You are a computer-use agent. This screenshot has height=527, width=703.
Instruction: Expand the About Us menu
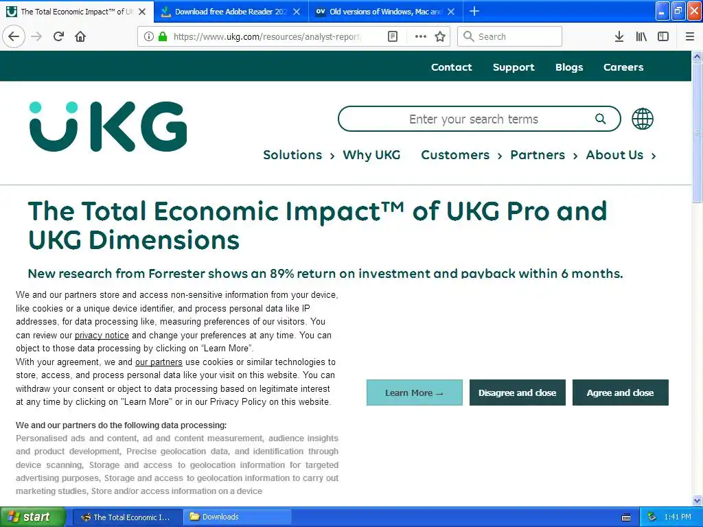coord(621,155)
